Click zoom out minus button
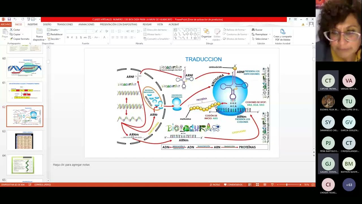Viewport: 362px width, 204px height. pyautogui.click(x=278, y=184)
